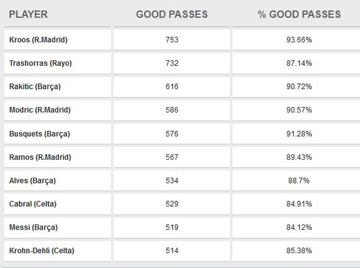Select Trashorras (Rayo) player name
The height and width of the screenshot is (268, 360).
pos(40,63)
